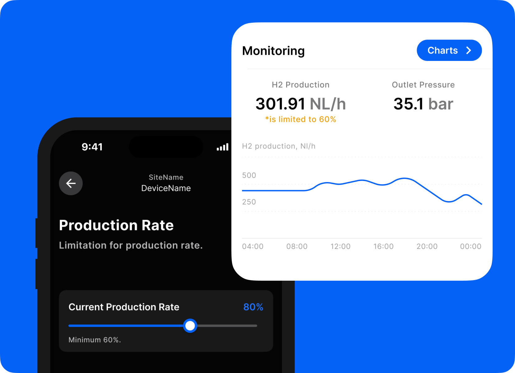Image resolution: width=515 pixels, height=373 pixels.
Task: Click the 12:00 time axis label
Action: pos(340,246)
